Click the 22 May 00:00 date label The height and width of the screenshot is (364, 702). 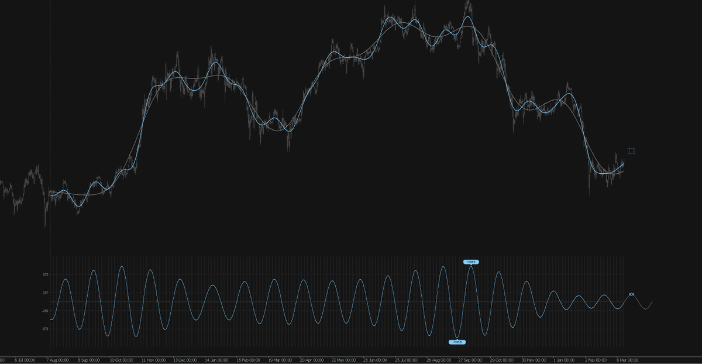click(343, 360)
